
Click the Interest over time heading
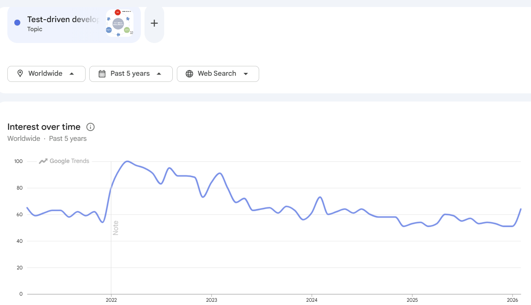[x=44, y=127]
